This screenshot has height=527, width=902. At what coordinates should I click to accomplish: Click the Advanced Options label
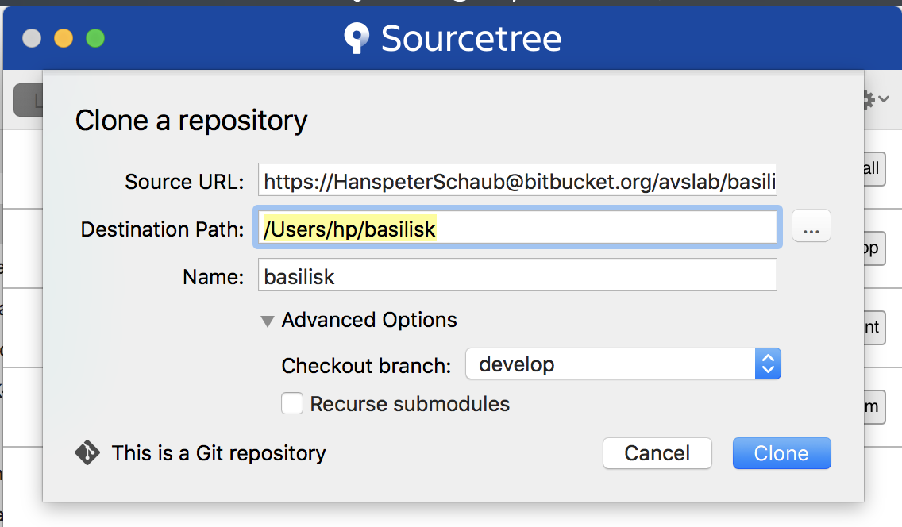coord(369,320)
